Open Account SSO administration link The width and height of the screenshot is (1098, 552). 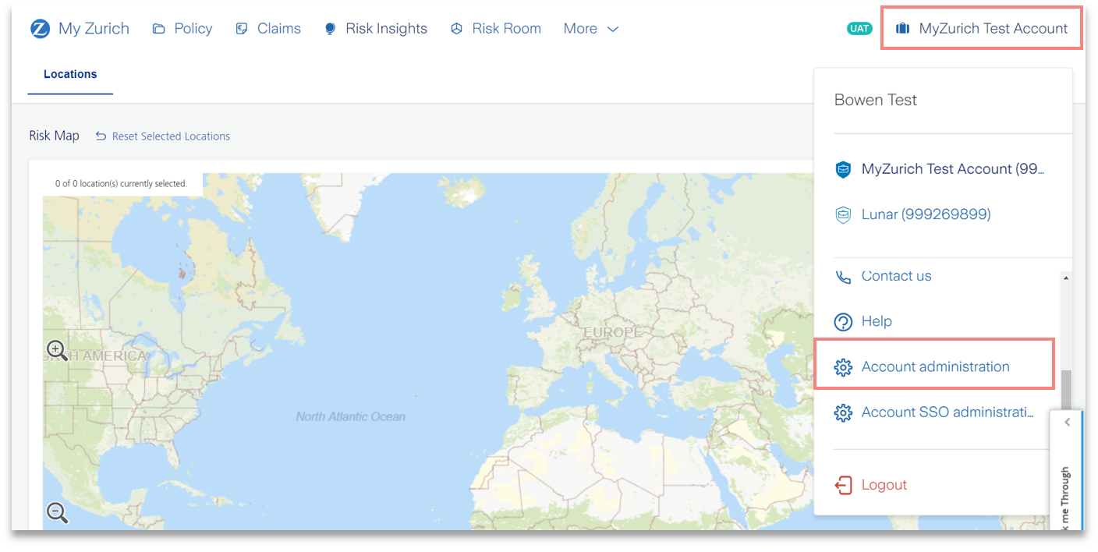[947, 412]
